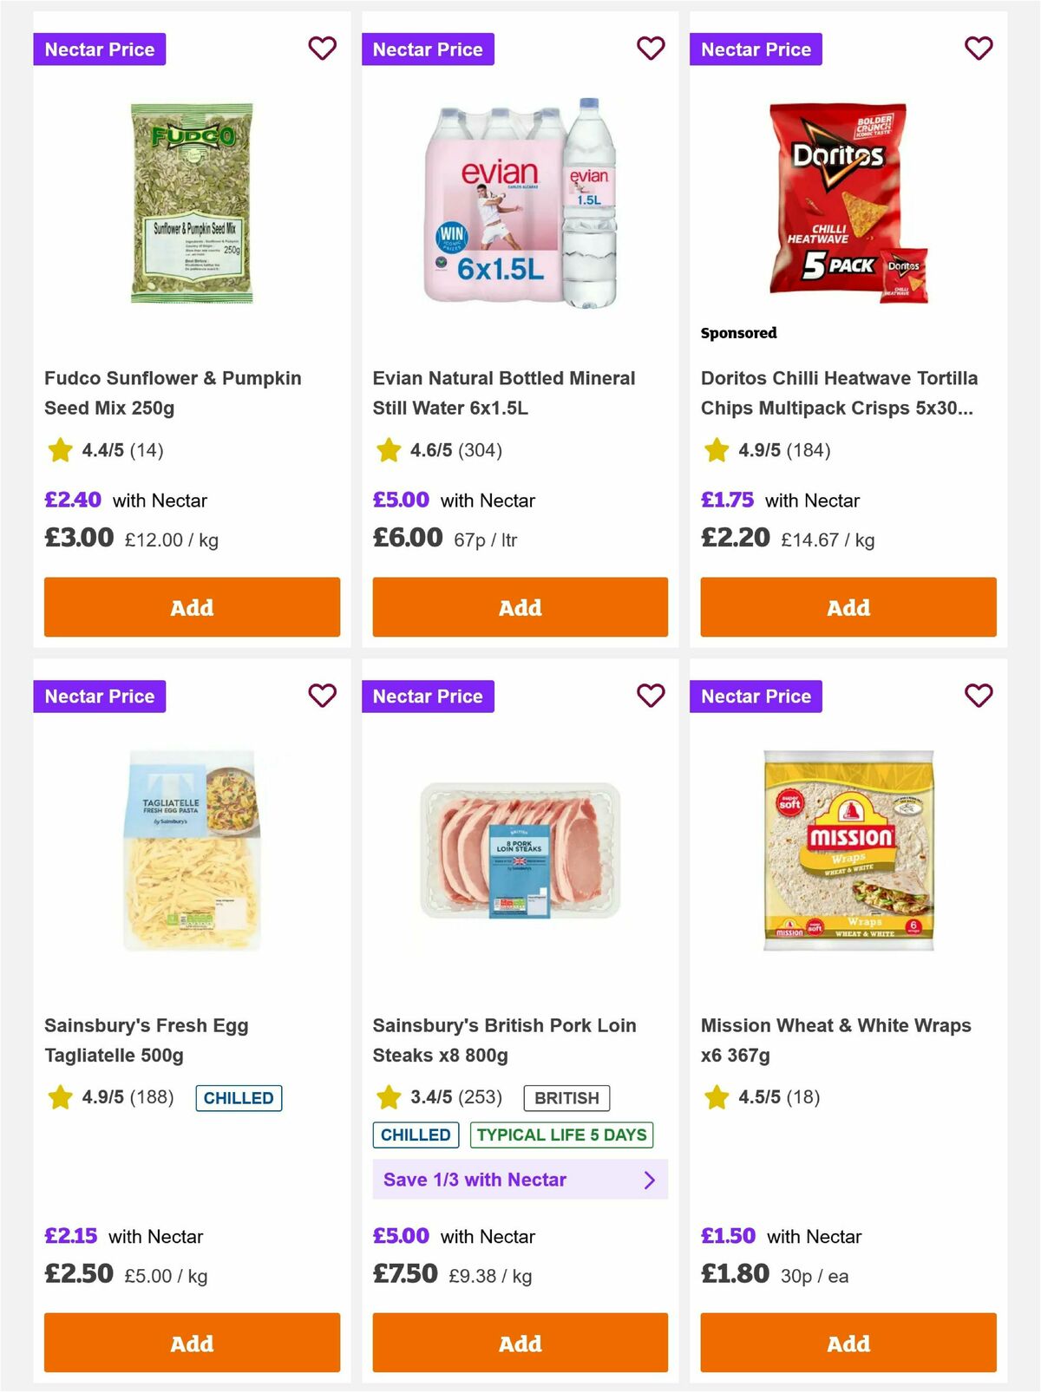Favourite the Doritos Chilli Heatwave crisps
This screenshot has width=1041, height=1393.
click(x=979, y=49)
